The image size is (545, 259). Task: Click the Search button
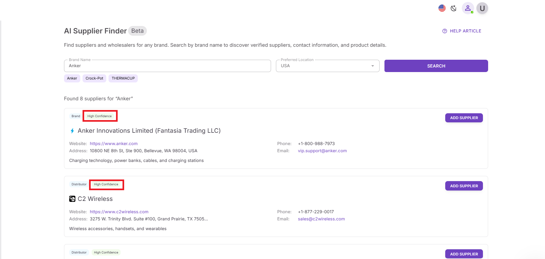click(436, 66)
